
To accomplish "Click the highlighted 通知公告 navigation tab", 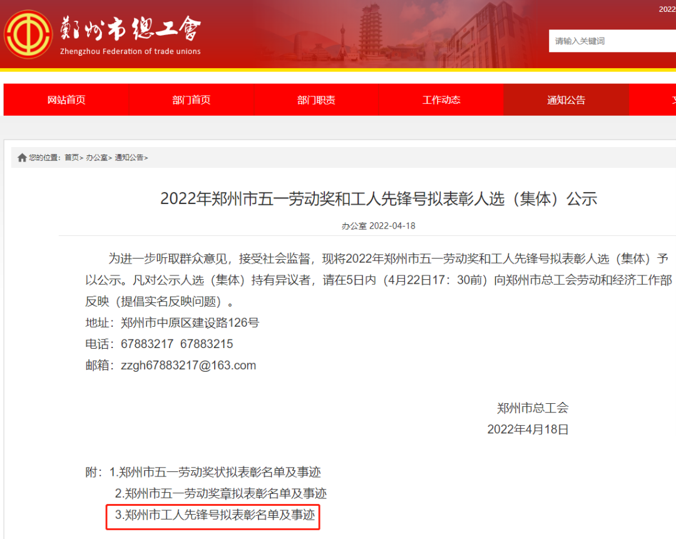I will click(566, 99).
